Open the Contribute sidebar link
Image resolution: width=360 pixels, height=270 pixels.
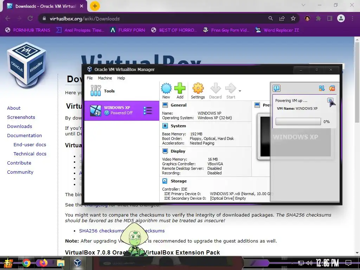coord(19,163)
